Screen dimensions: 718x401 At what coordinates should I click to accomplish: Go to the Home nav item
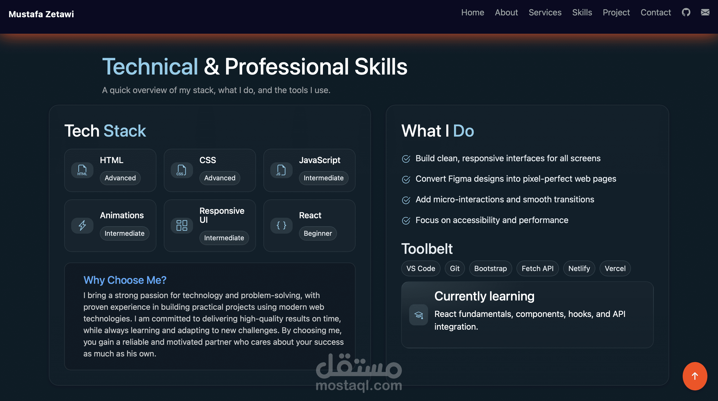[x=472, y=12]
